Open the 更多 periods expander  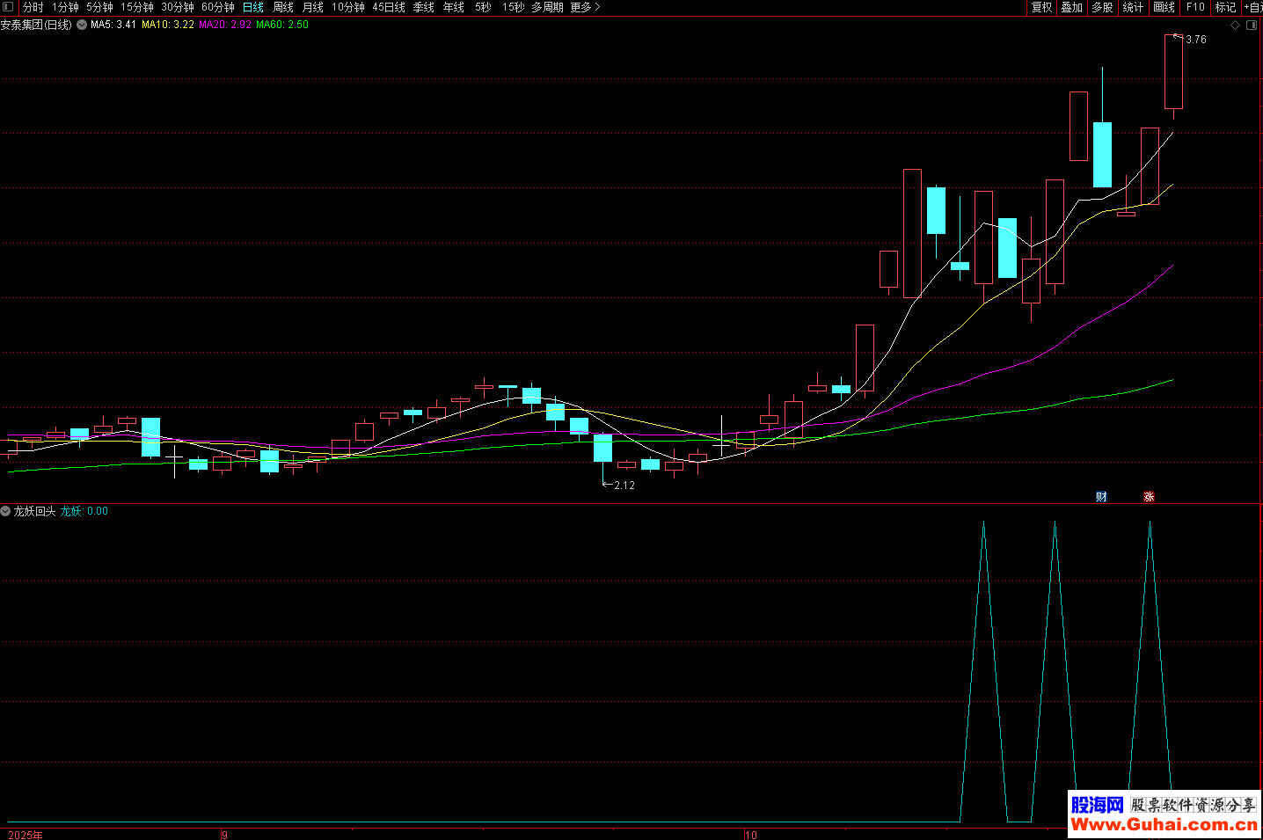585,7
